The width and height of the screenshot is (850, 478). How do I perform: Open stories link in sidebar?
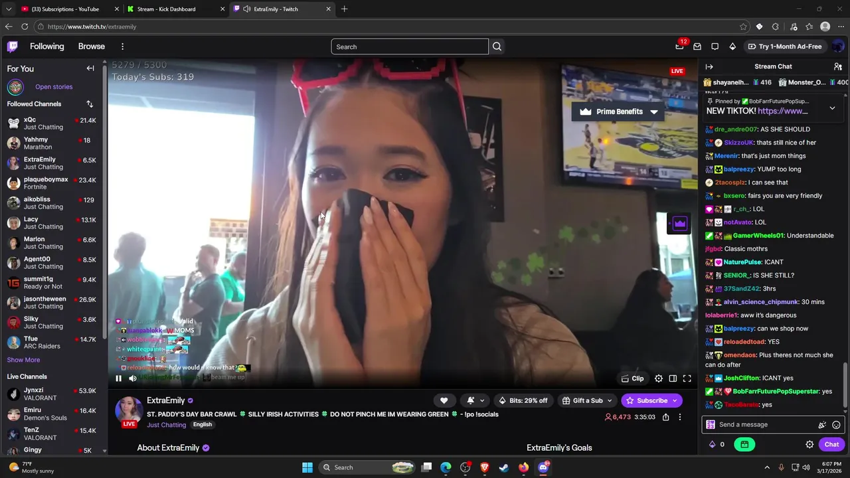click(x=54, y=87)
